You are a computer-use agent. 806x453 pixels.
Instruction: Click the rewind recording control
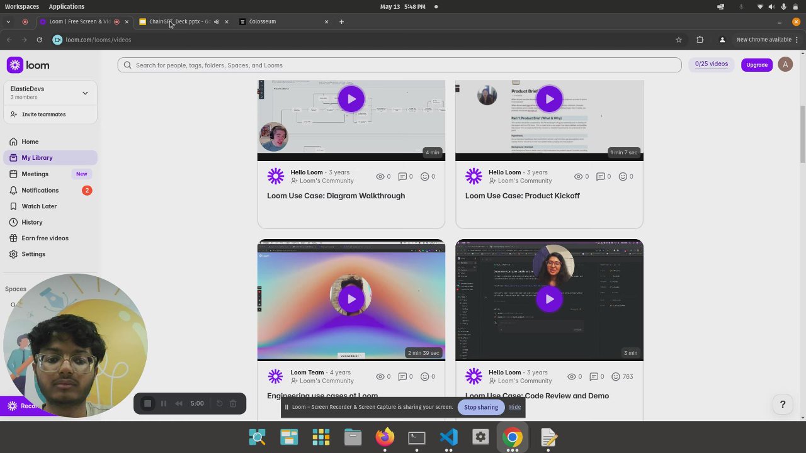click(x=179, y=403)
